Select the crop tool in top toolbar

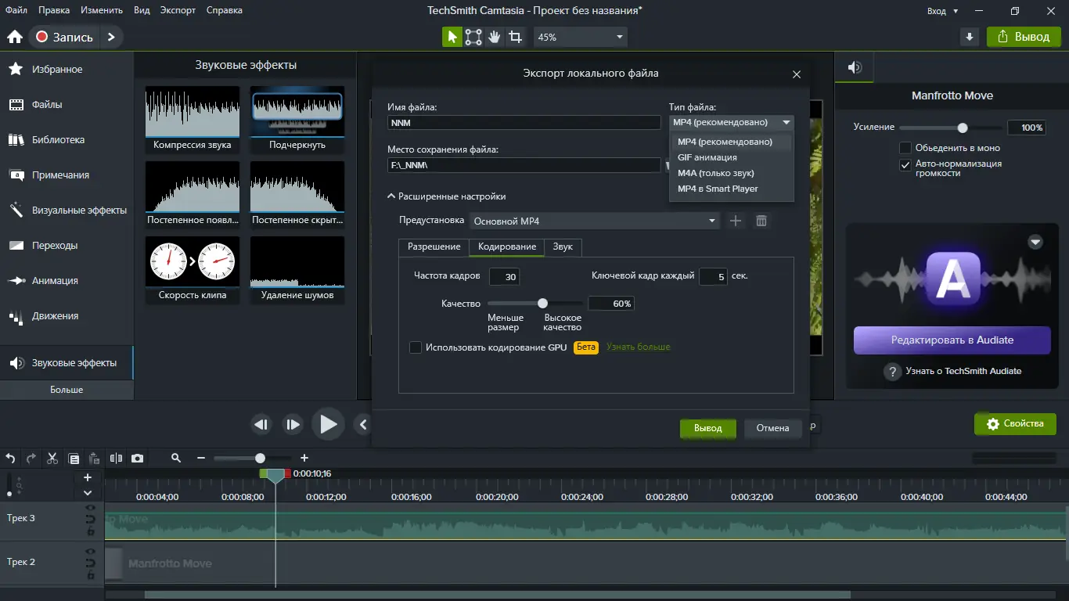[515, 37]
